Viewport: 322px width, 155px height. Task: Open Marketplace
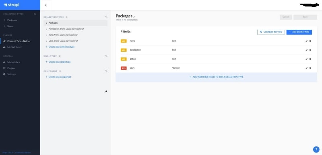click(14, 62)
